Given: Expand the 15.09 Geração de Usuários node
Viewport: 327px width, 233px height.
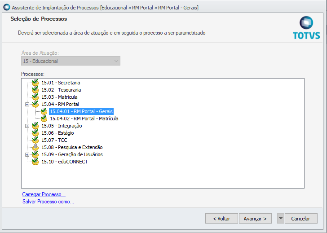Looking at the screenshot, I should [x=27, y=154].
